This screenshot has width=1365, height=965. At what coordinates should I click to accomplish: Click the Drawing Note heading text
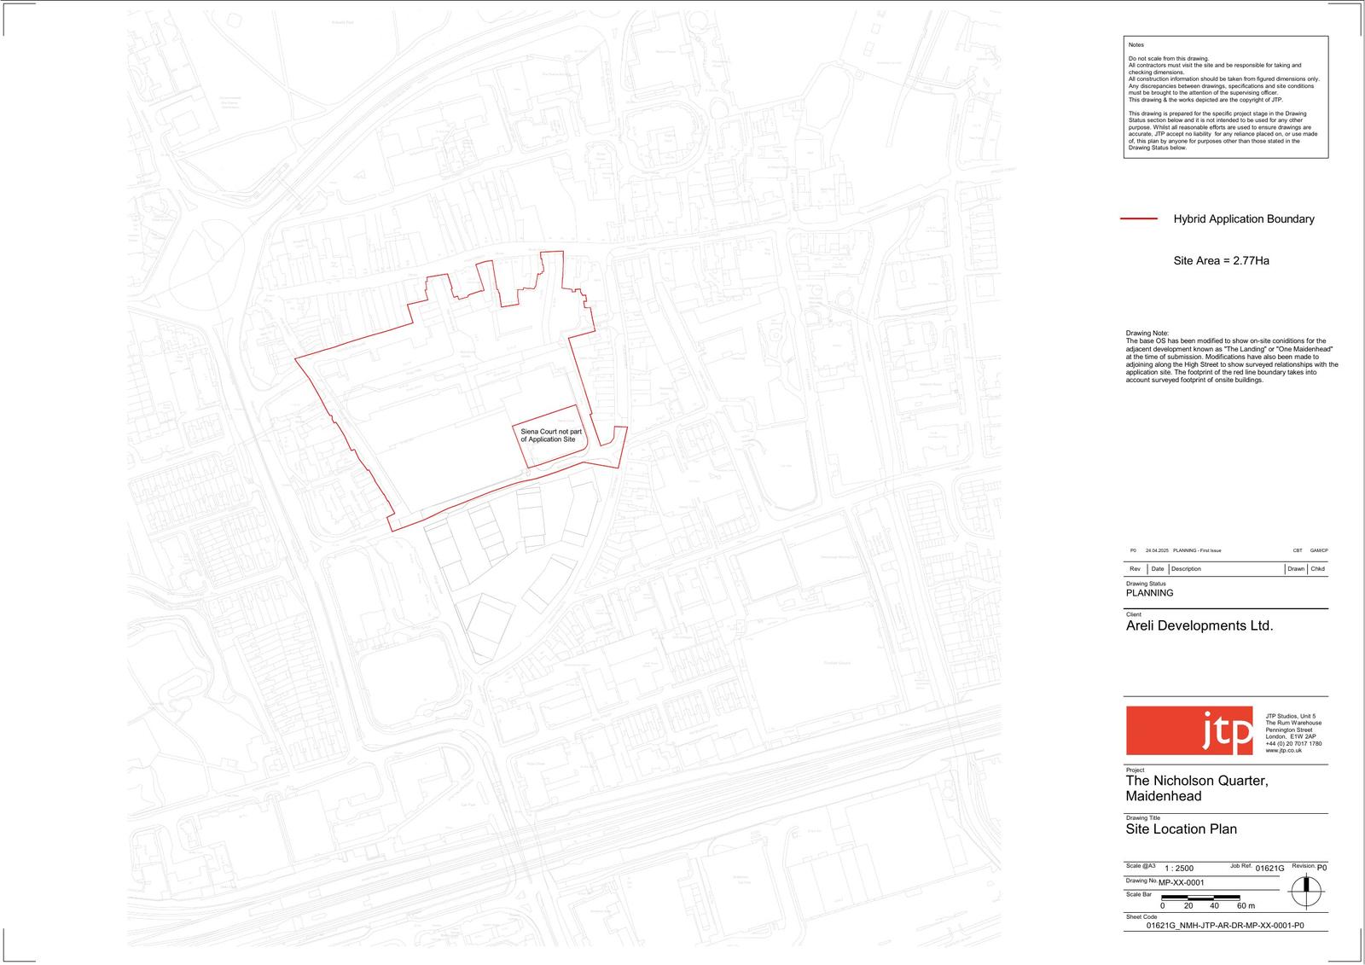pyautogui.click(x=1147, y=334)
